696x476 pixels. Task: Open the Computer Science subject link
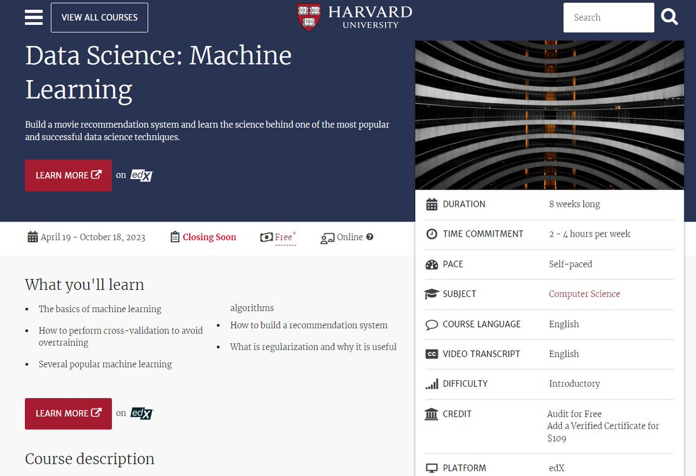(x=585, y=294)
